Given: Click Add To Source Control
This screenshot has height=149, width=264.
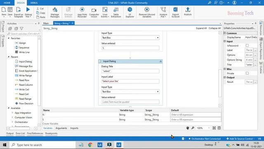Looking at the screenshot, I should tap(240, 139).
